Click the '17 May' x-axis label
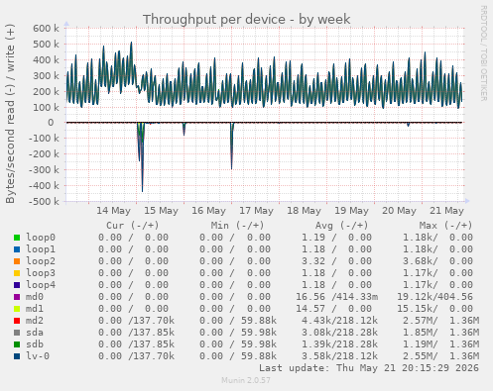 point(256,211)
